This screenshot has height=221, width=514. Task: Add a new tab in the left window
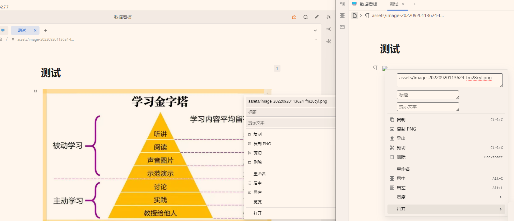46,30
